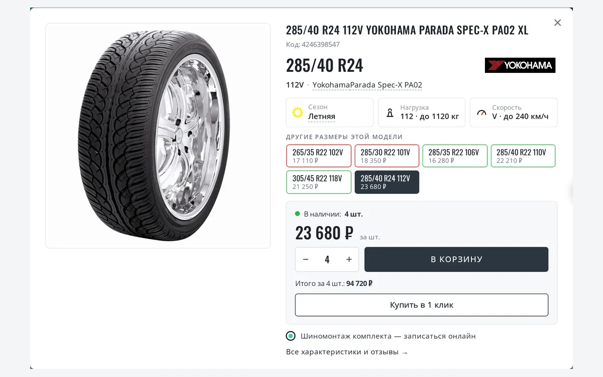Click the Летняя season link

(322, 117)
